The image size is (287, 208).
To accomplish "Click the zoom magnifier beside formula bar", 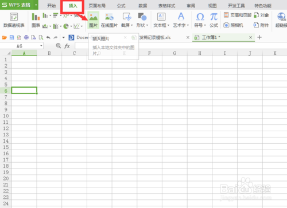I will 59,46.
